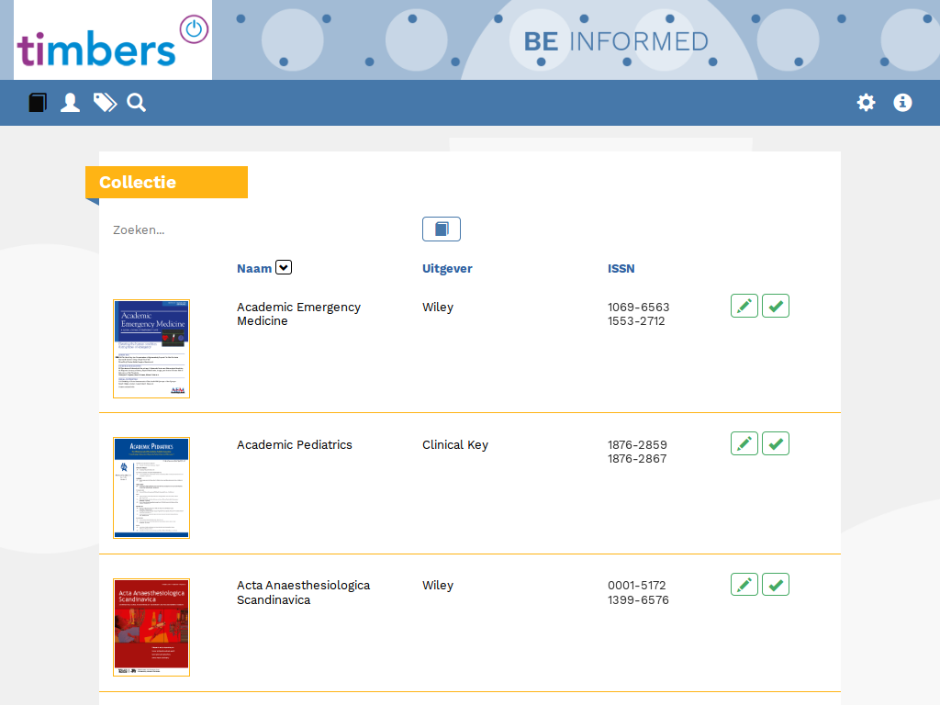Image resolution: width=940 pixels, height=705 pixels.
Task: Click the timbers logo
Action: [x=113, y=40]
